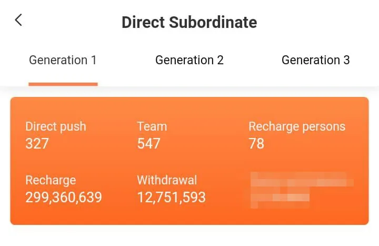The width and height of the screenshot is (379, 246).
Task: Click the Withdrawal label
Action: pyautogui.click(x=167, y=180)
